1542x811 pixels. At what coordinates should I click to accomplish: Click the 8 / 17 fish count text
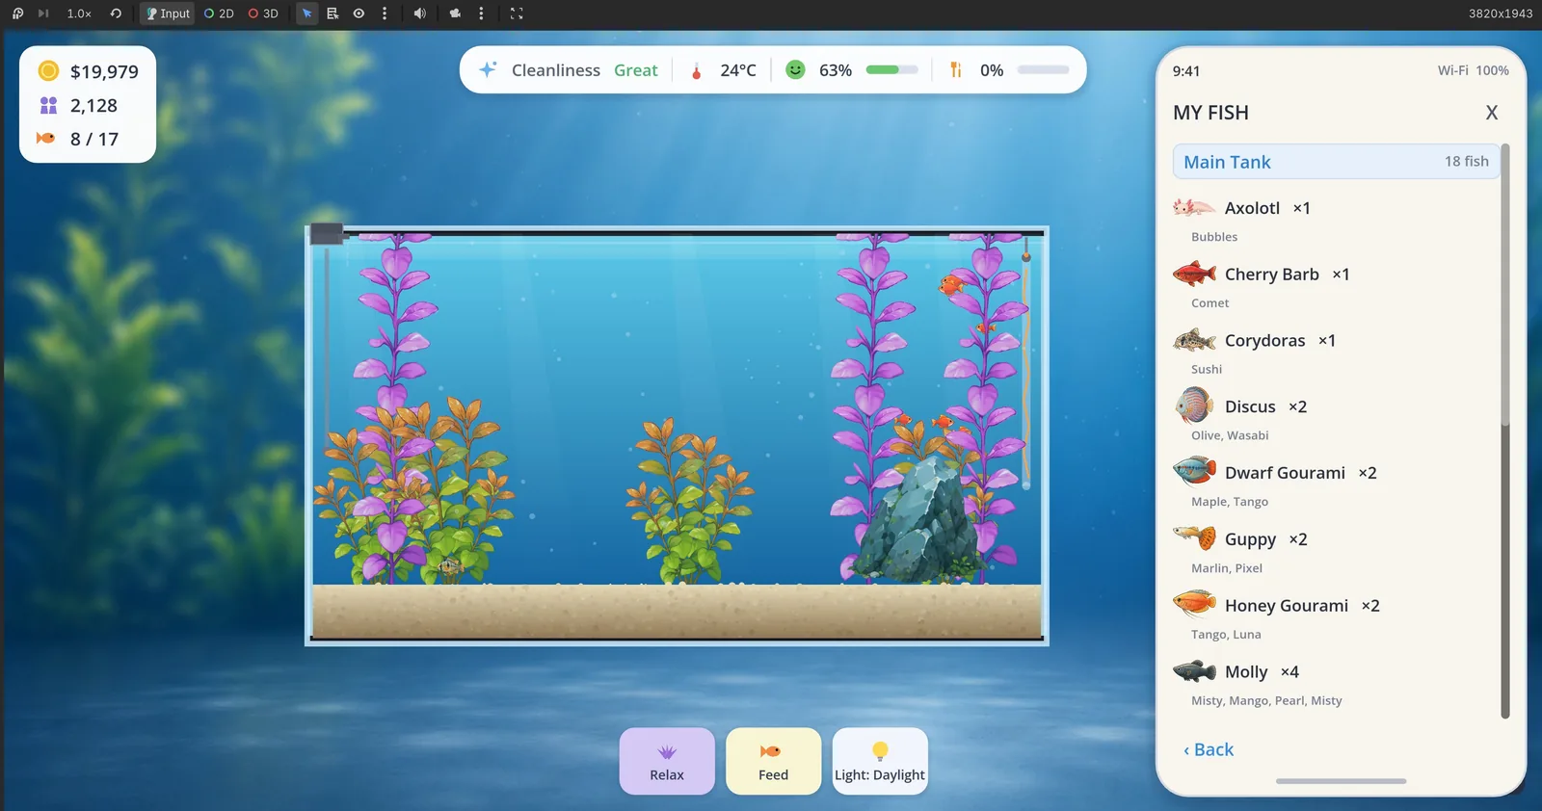[94, 139]
